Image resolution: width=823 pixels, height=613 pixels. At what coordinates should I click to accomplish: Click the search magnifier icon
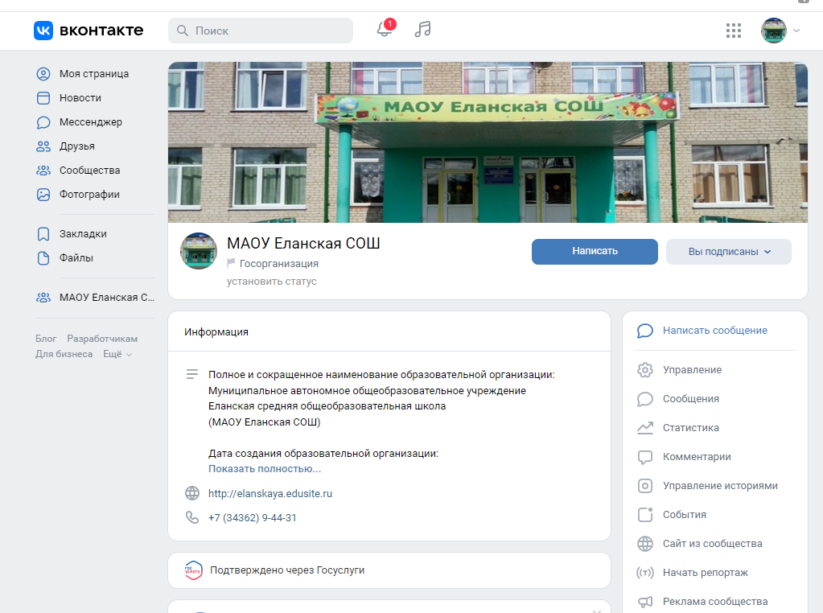182,31
